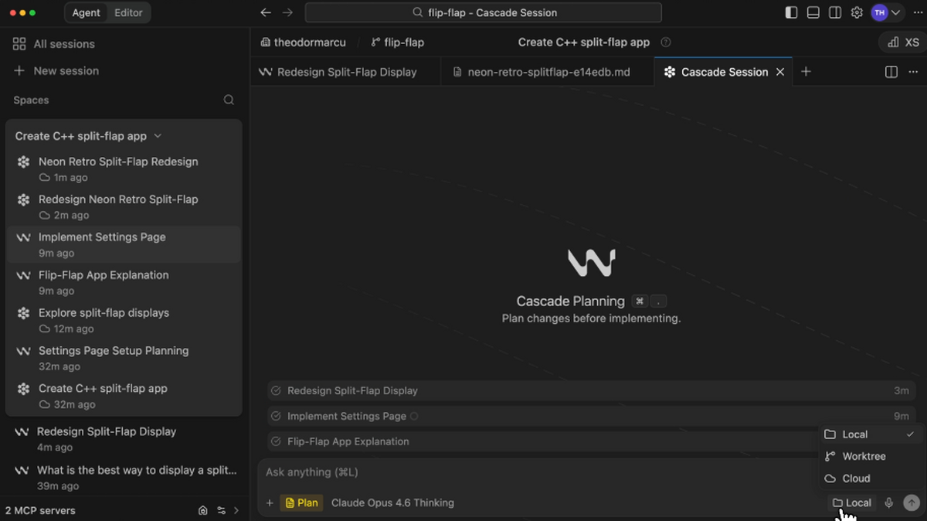The width and height of the screenshot is (927, 521).
Task: Open tab bar more actions ellipsis
Action: coord(913,72)
